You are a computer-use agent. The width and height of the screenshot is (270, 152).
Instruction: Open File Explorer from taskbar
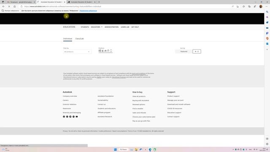(x=136, y=149)
